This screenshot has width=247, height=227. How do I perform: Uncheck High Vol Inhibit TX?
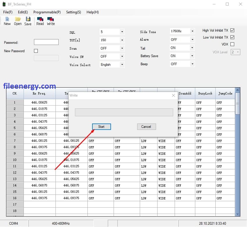coord(232,30)
